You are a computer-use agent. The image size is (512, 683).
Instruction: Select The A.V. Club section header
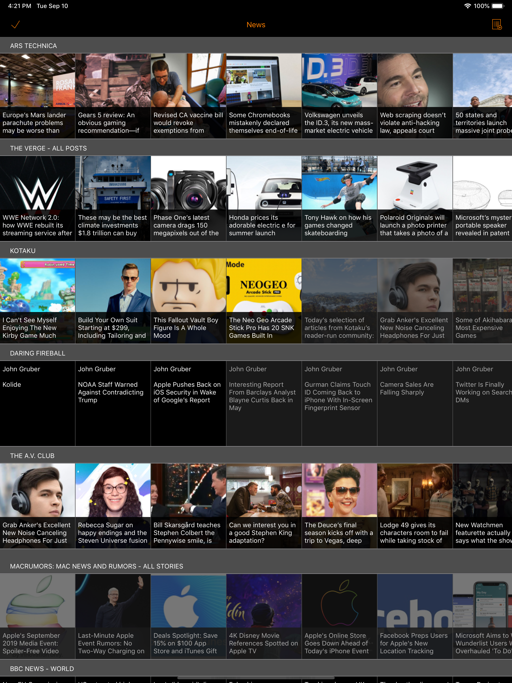click(32, 456)
